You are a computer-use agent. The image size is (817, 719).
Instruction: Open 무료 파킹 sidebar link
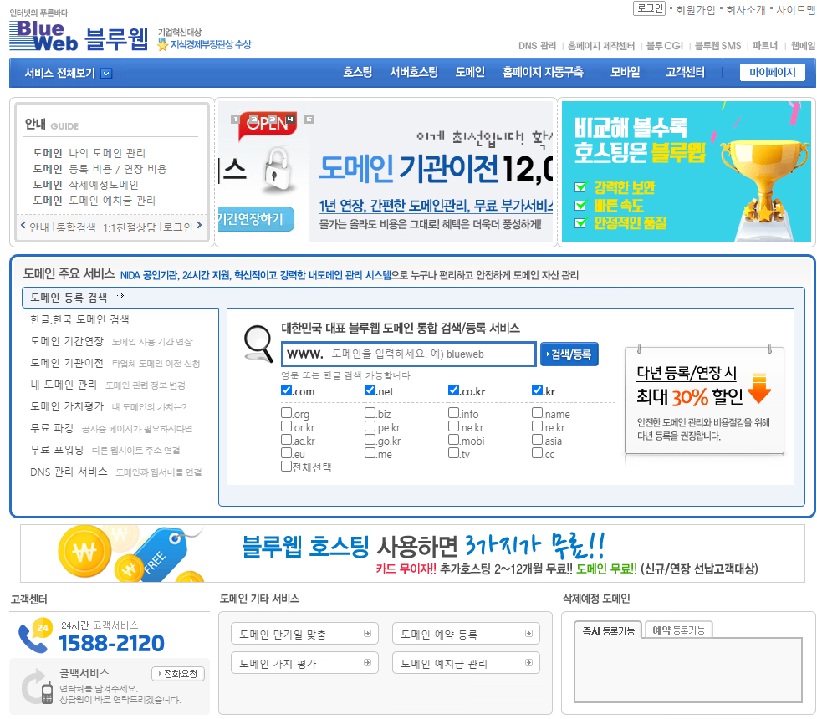(52, 428)
